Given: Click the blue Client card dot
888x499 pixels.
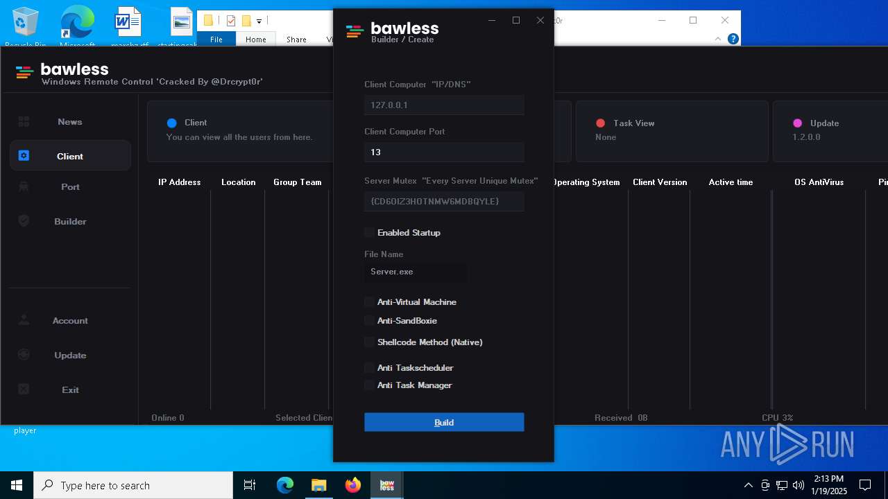Looking at the screenshot, I should [x=172, y=123].
